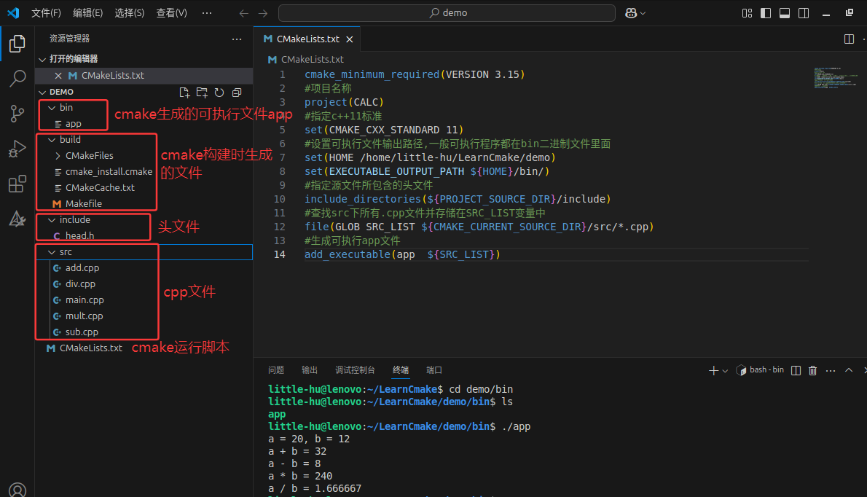The image size is (867, 497).
Task: Click the Search icon in the activity bar
Action: [17, 79]
